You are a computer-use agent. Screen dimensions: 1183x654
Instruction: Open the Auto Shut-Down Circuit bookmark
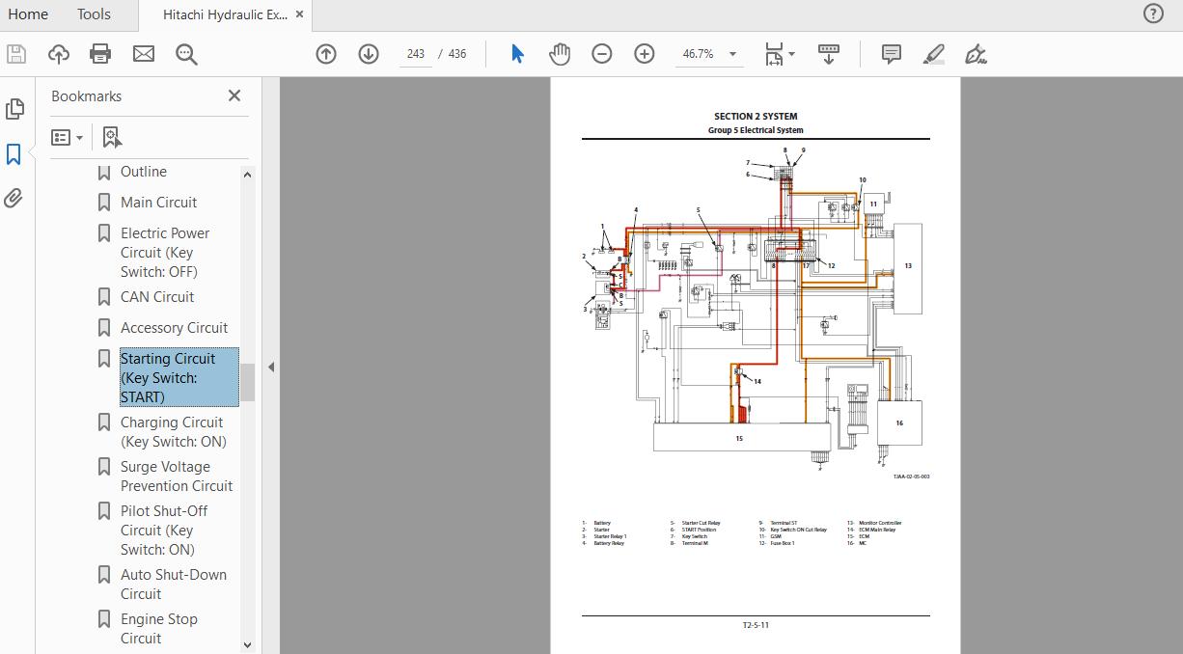click(174, 585)
